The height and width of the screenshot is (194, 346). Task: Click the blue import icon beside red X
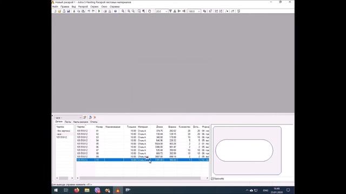point(90,117)
